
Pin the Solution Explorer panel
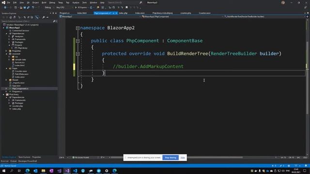pos(53,13)
